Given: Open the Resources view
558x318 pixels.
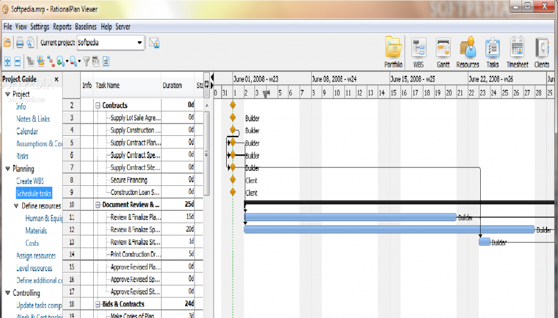Looking at the screenshot, I should 468,49.
